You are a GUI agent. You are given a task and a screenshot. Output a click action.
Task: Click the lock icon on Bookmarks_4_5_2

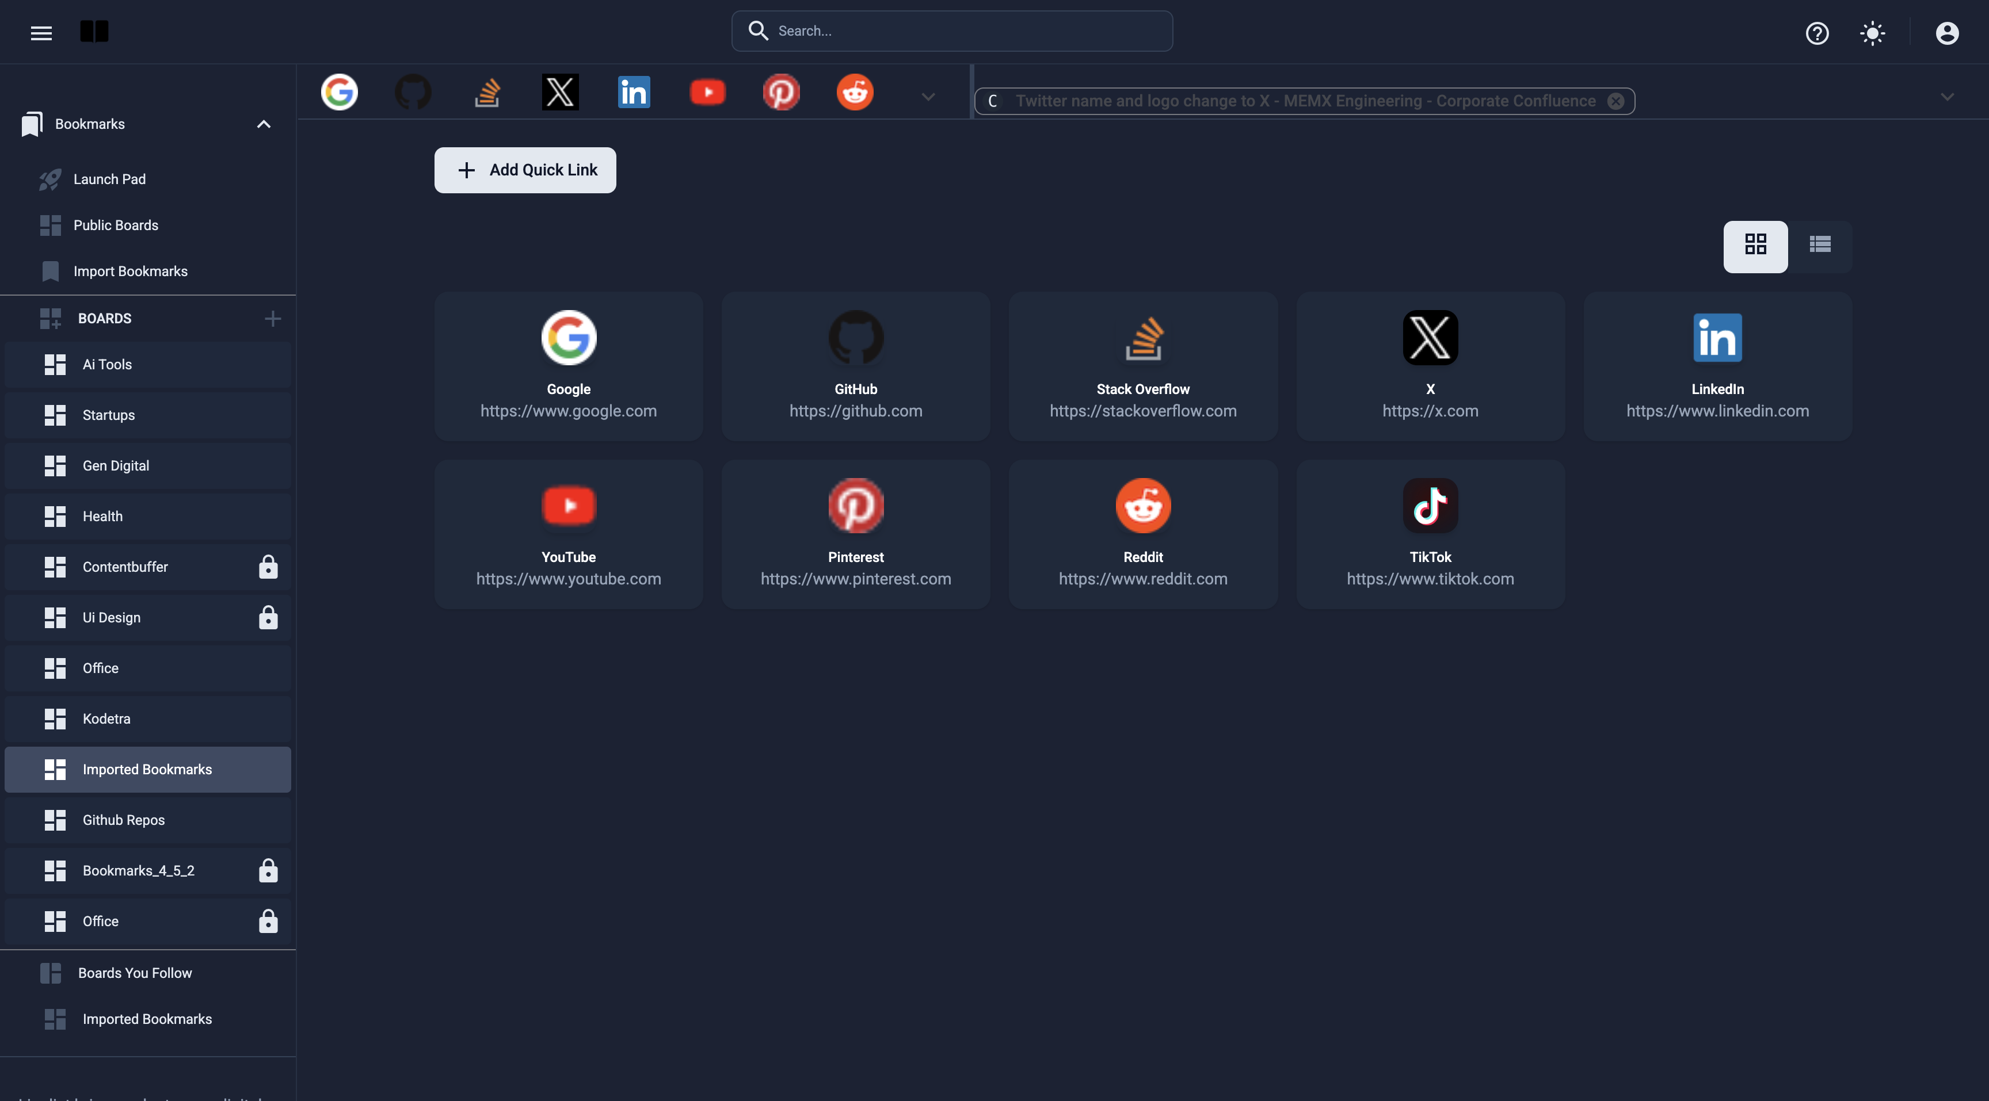pyautogui.click(x=268, y=871)
